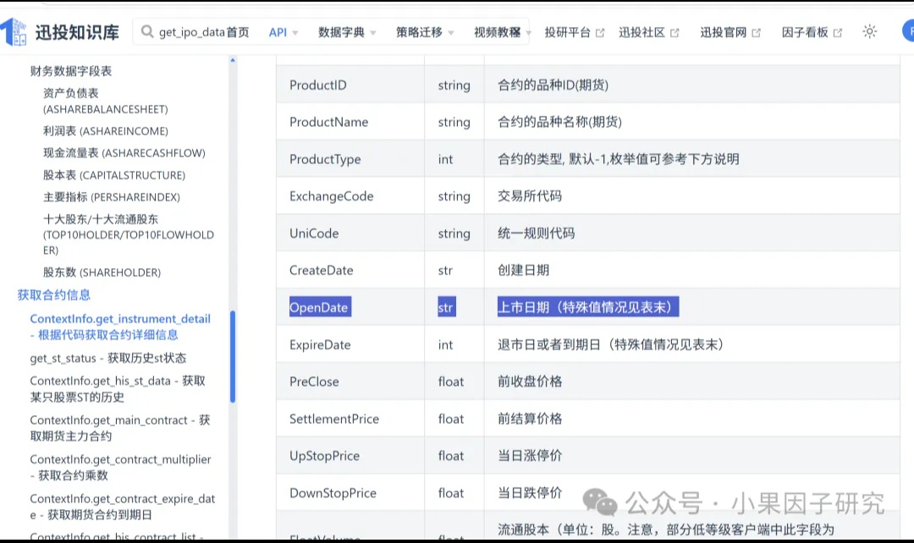Viewport: 914px width, 543px height.
Task: Open external link icon beside 投研平台
Action: pos(600,33)
